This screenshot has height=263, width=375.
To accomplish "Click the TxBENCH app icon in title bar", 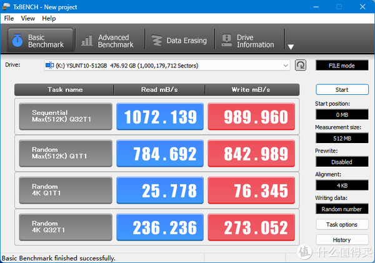I will [7, 6].
